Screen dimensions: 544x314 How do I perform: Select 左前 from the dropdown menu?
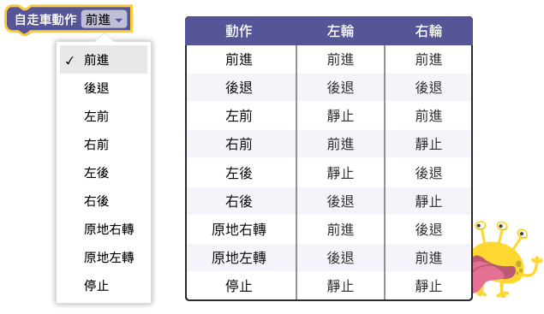104,116
